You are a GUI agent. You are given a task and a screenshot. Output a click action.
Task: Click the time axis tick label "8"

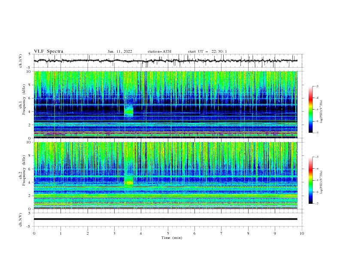pos(248,233)
